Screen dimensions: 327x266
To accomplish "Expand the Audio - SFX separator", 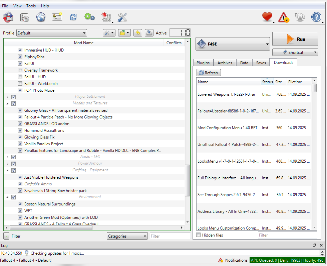I will (7, 157).
